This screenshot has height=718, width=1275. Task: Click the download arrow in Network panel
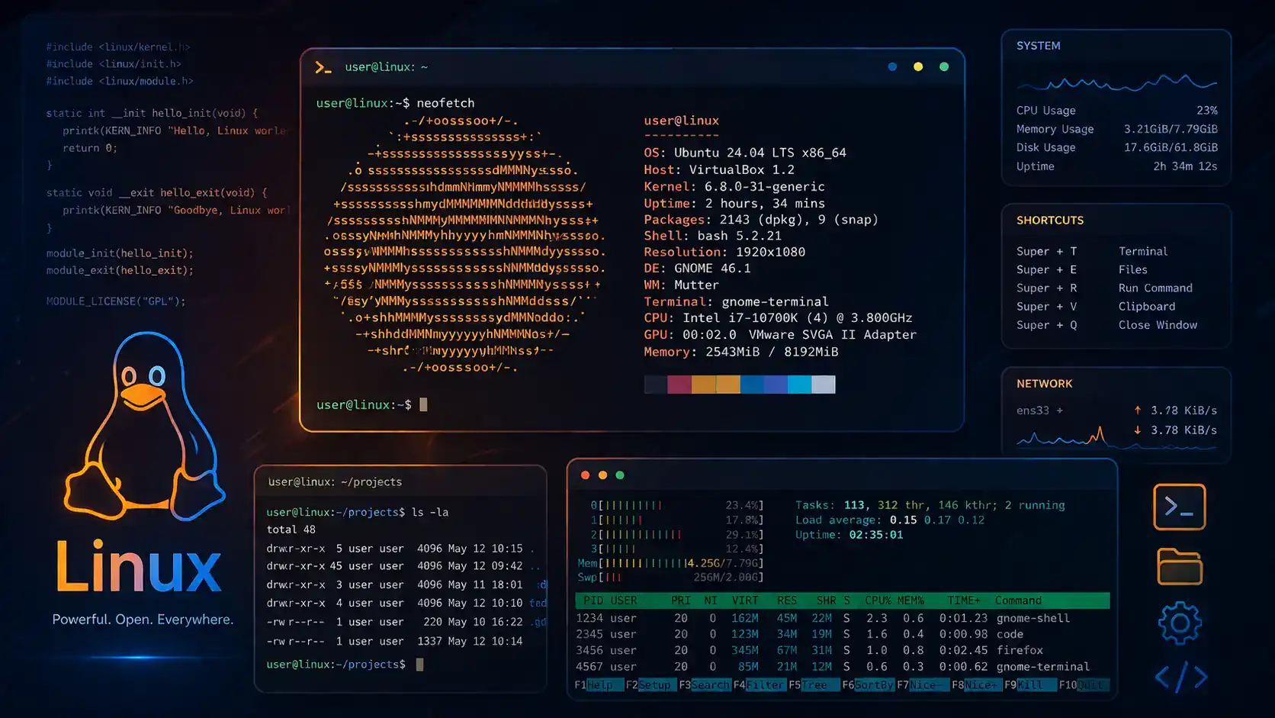1138,430
